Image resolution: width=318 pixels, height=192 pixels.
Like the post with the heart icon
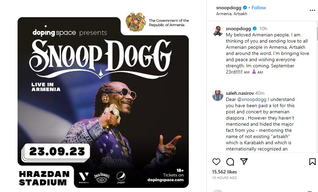click(x=216, y=162)
